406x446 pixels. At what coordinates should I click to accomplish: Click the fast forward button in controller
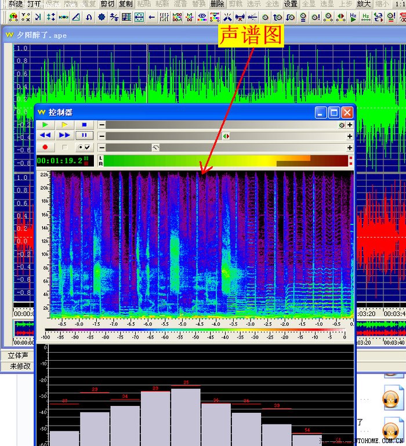click(x=64, y=136)
